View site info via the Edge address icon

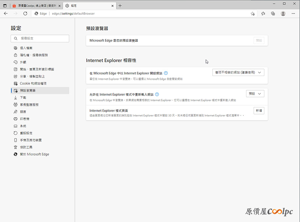pyautogui.click(x=40, y=13)
